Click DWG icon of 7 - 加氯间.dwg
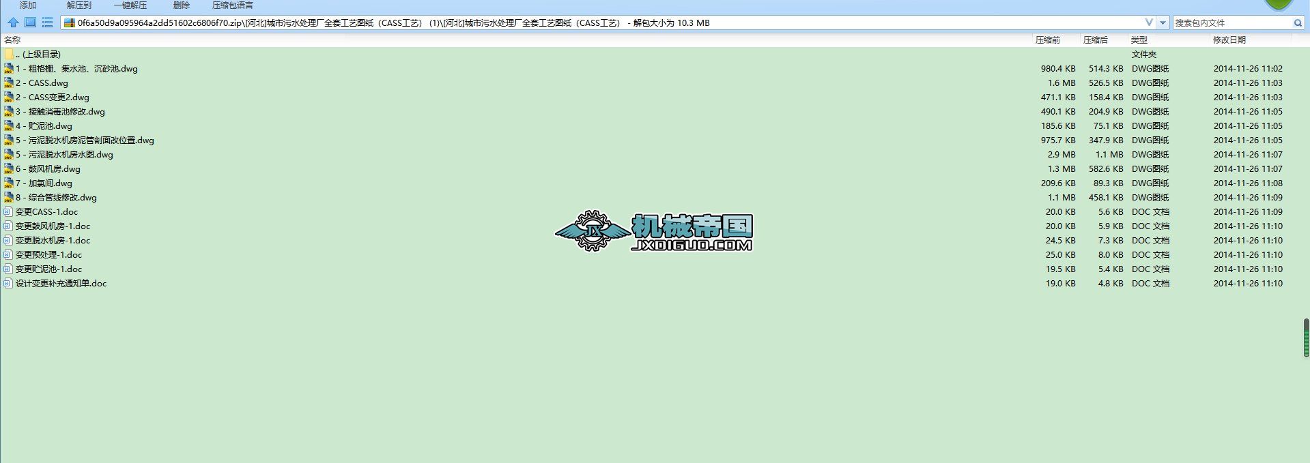The width and height of the screenshot is (1310, 463). [8, 183]
